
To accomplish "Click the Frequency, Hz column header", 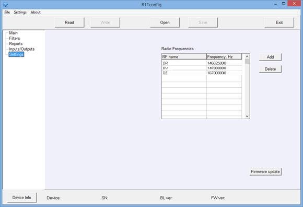I will 224,56.
